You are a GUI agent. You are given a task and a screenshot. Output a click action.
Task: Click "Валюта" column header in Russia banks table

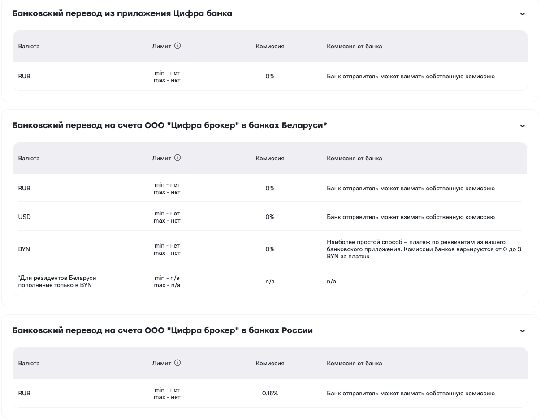pyautogui.click(x=29, y=363)
